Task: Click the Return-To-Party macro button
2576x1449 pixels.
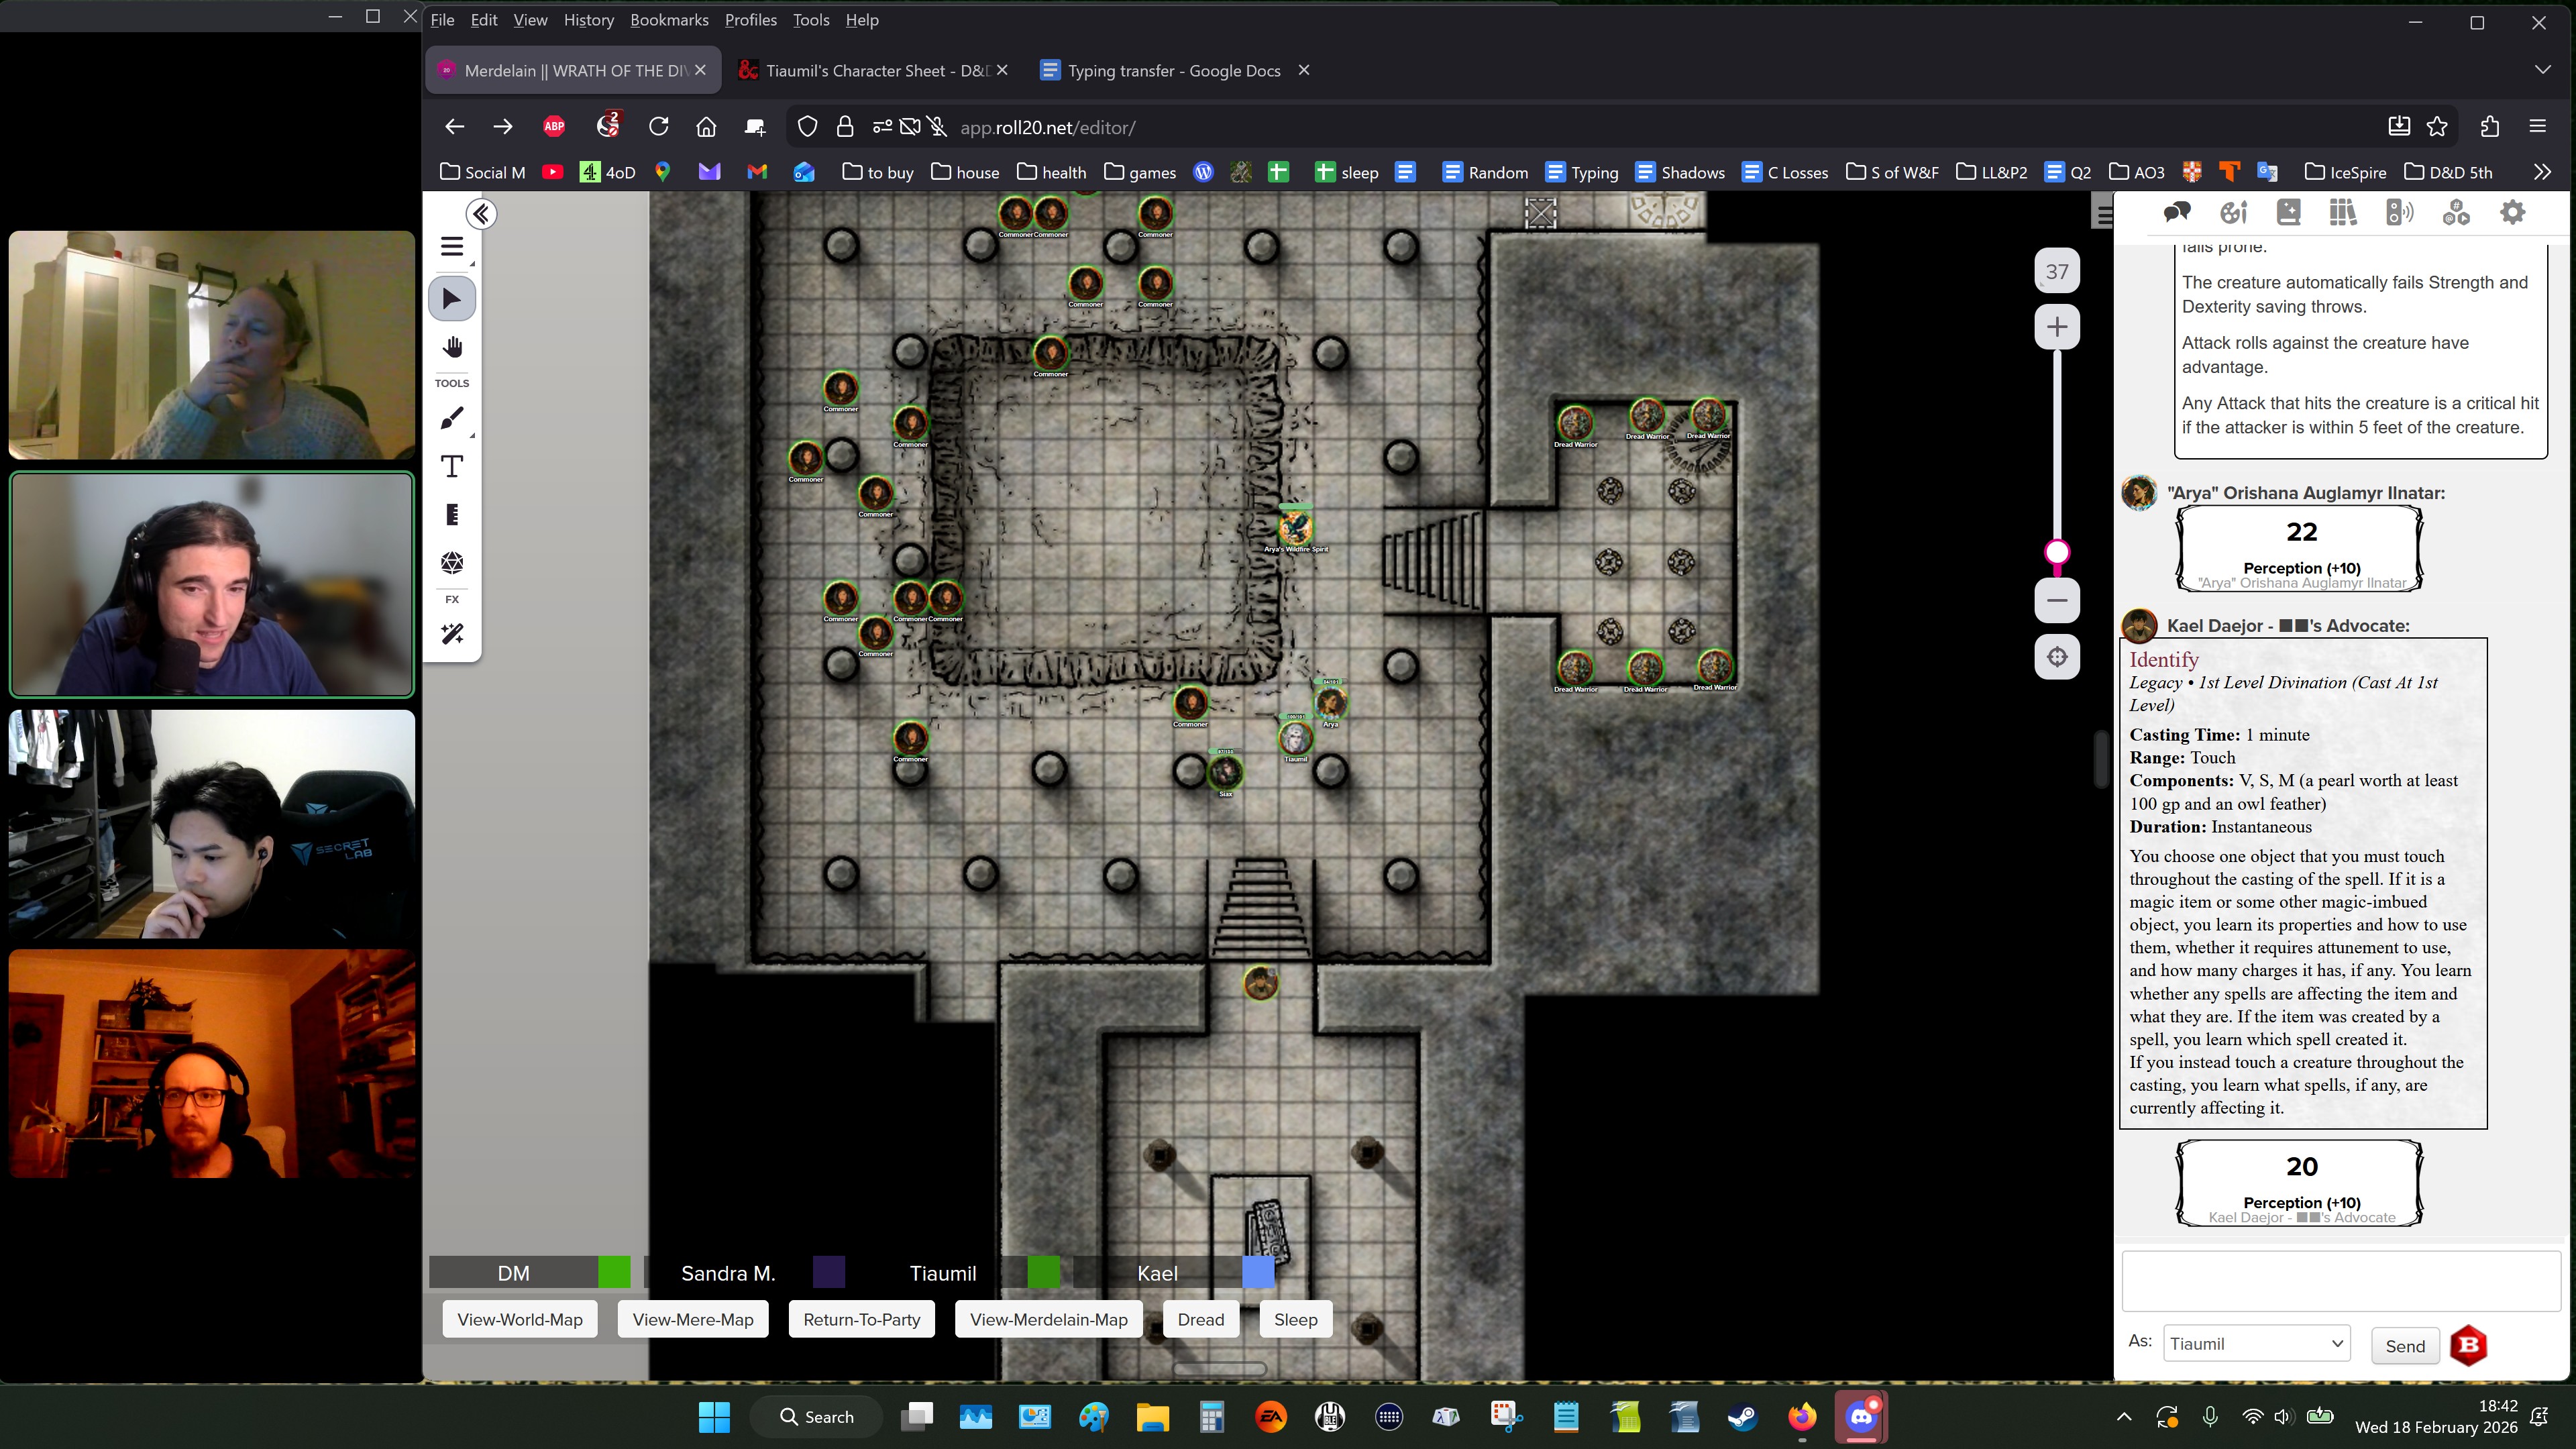Action: [861, 1319]
